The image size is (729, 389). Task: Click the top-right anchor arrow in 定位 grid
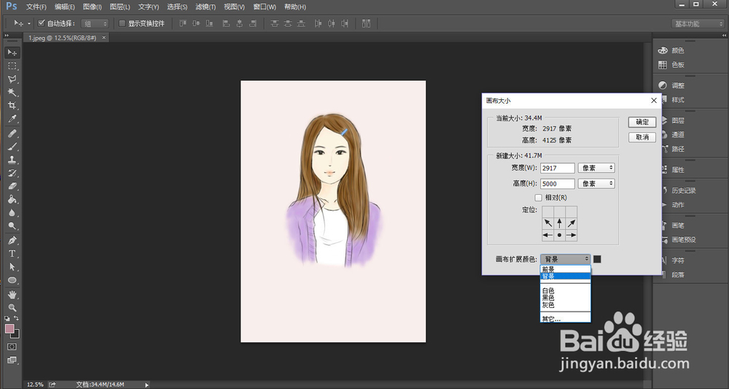coord(571,223)
